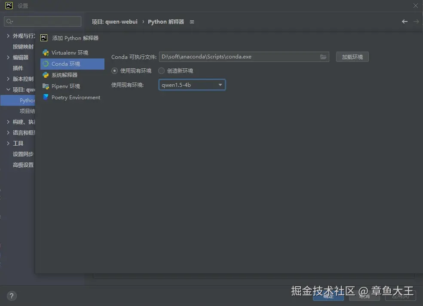The height and width of the screenshot is (306, 423).
Task: Open help question mark button
Action: tap(12, 296)
